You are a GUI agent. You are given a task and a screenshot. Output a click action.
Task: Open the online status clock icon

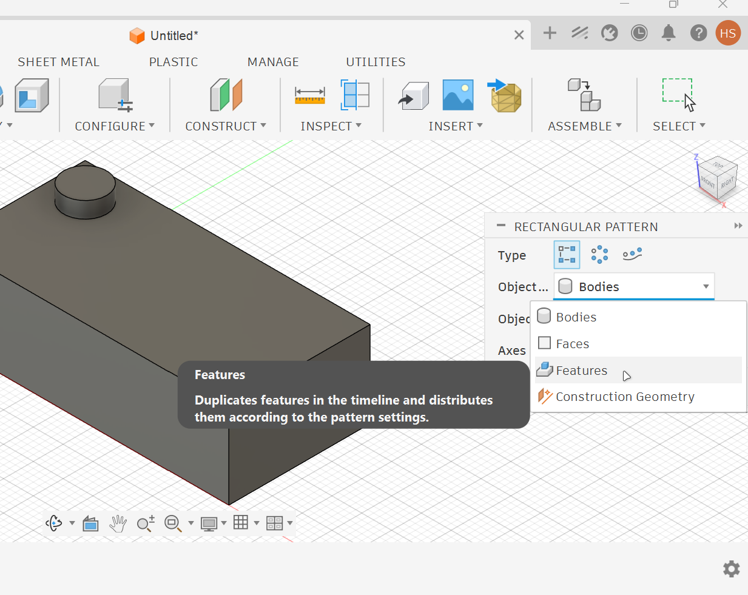point(639,33)
